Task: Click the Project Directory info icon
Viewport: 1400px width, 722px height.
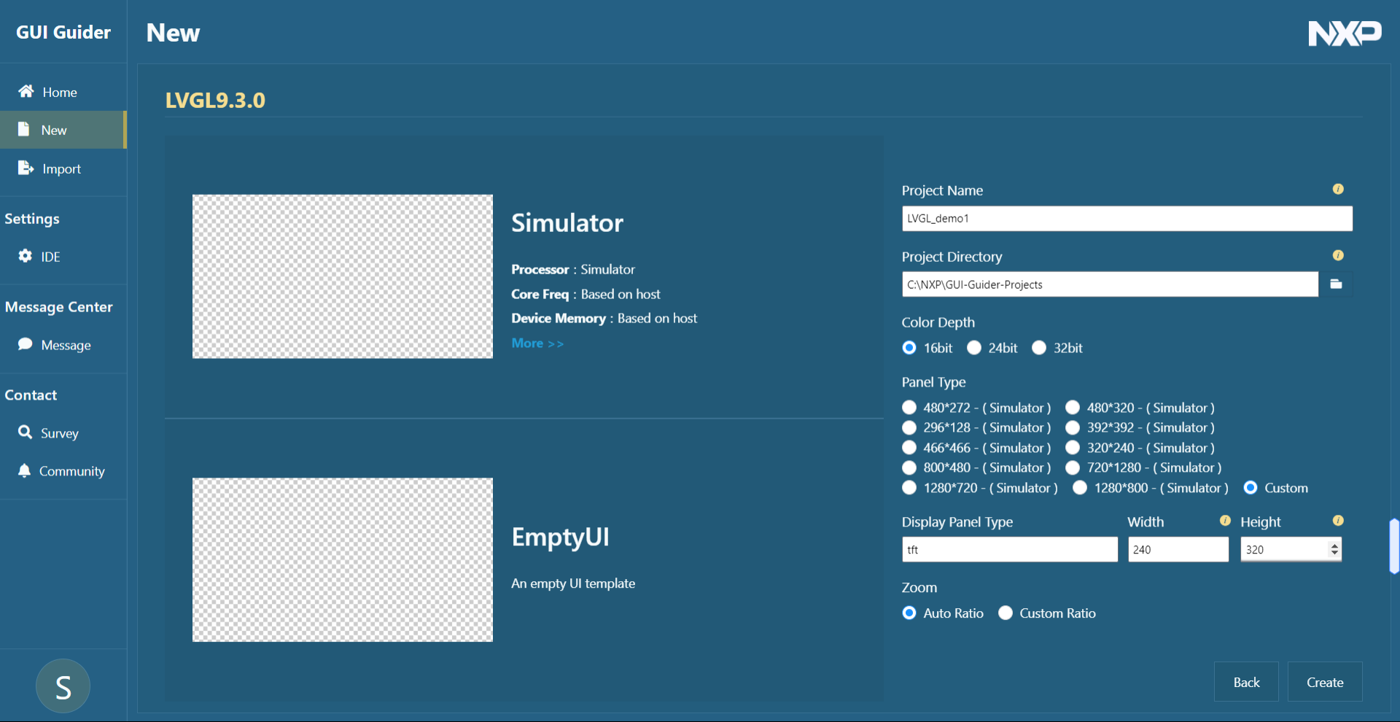Action: coord(1338,255)
